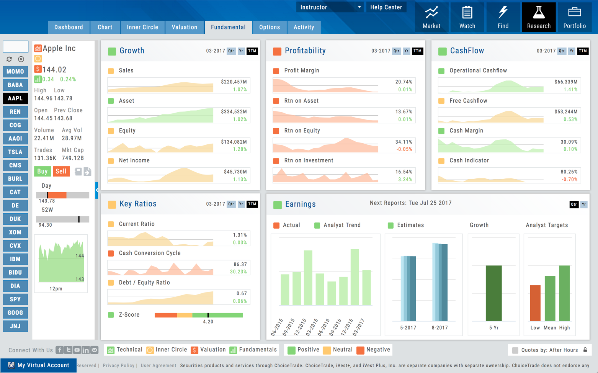
Task: Open the Instructor dropdown arrow
Action: pos(359,7)
